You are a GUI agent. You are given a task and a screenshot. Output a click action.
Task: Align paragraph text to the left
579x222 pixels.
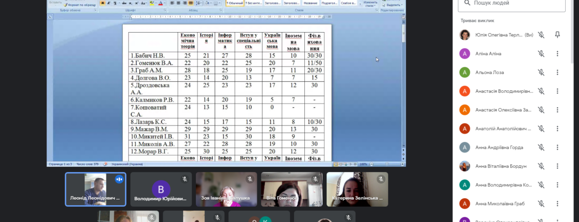coord(172,3)
